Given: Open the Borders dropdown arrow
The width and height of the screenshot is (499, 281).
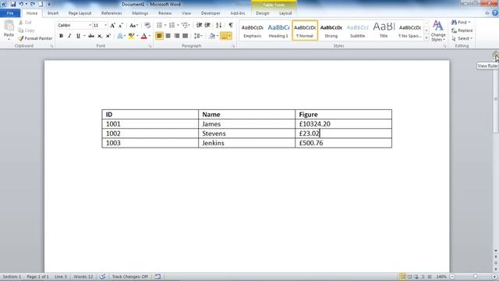Looking at the screenshot, I should 230,36.
